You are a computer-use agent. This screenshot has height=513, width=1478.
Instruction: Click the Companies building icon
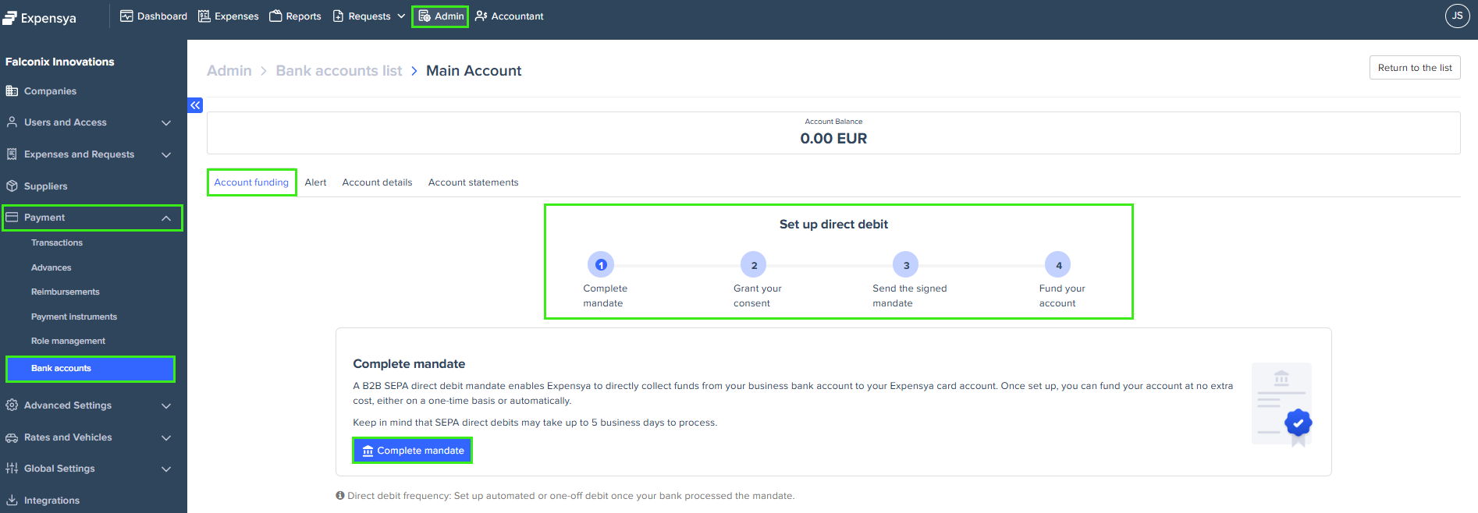click(x=12, y=90)
